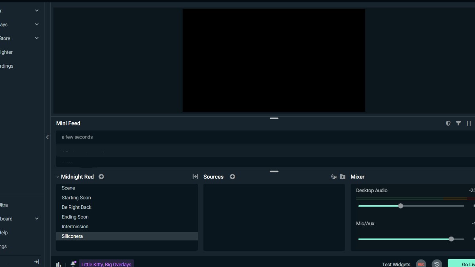Collapse the left sidebar with arrow handle
This screenshot has height=267, width=475.
click(47, 137)
